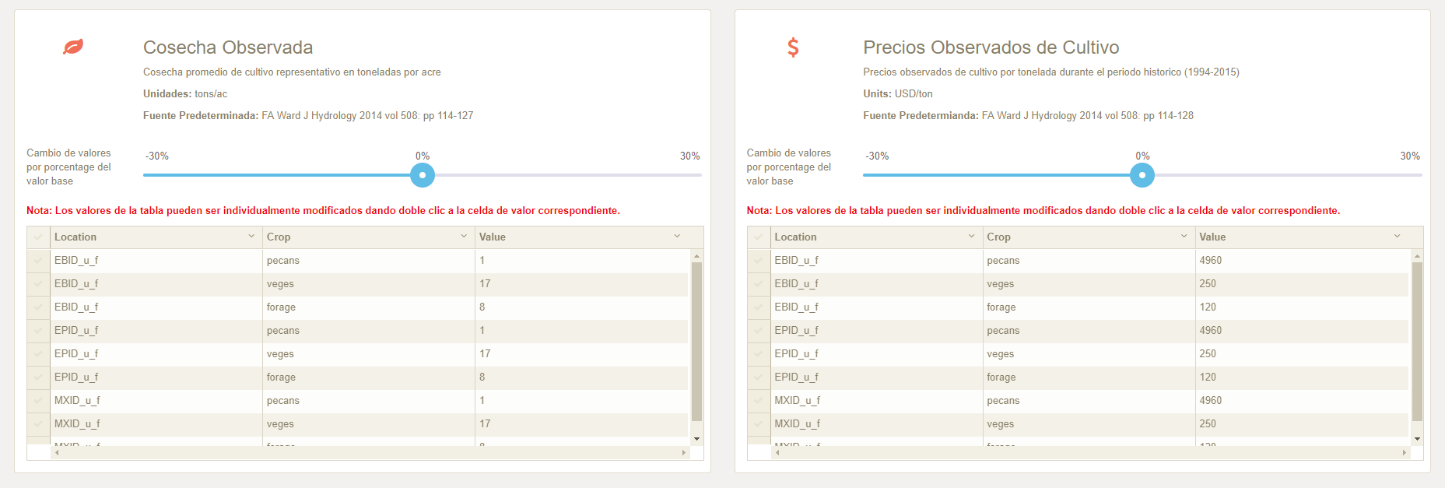Open Location column dropdown in Cosecha table
The width and height of the screenshot is (1445, 488).
[x=251, y=237]
